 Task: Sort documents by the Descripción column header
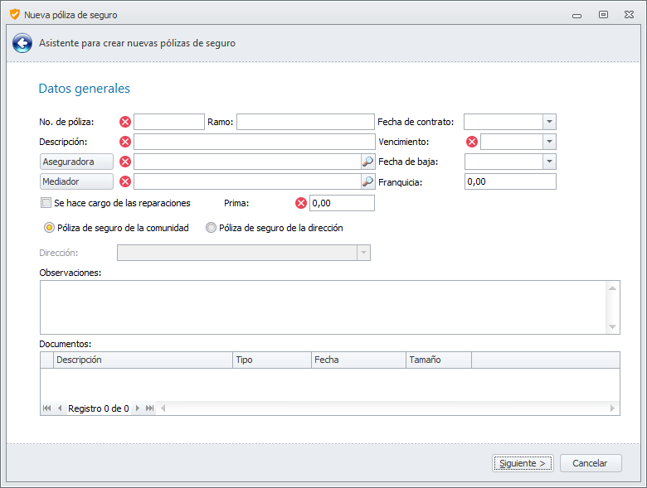click(x=143, y=360)
